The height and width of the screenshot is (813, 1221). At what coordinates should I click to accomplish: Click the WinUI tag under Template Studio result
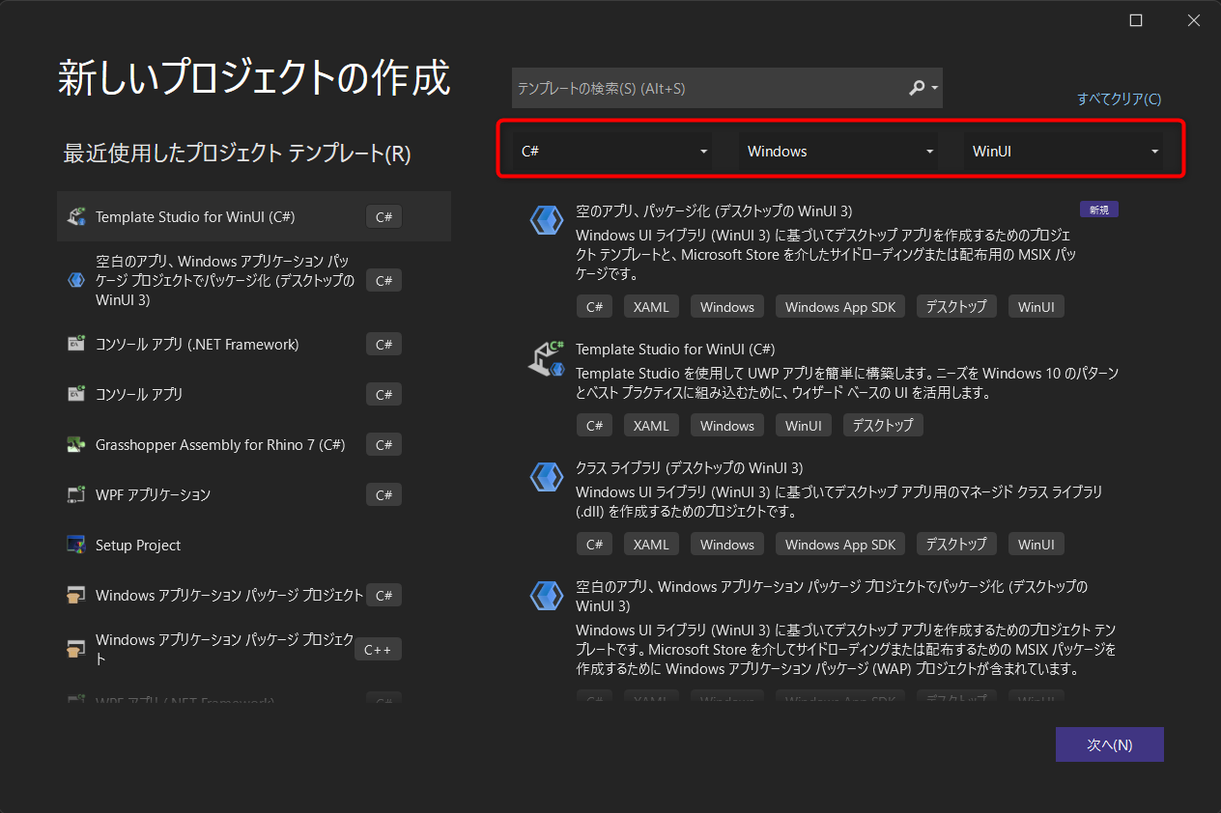[804, 425]
